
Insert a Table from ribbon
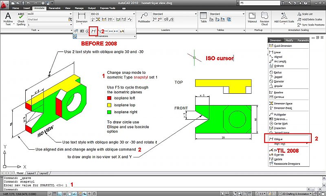203,17
